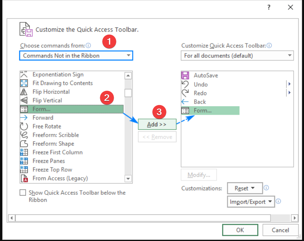Screen dimensions: 304x241
Task: Open the Choose commands from dropdown
Action: 76,55
